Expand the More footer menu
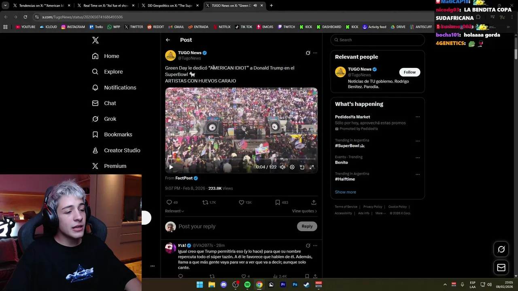 click(x=380, y=213)
